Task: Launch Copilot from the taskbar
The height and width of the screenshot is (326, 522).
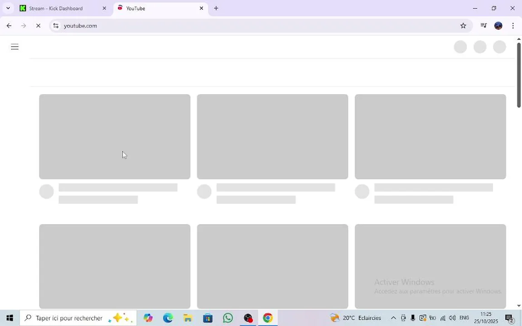Action: (148, 318)
